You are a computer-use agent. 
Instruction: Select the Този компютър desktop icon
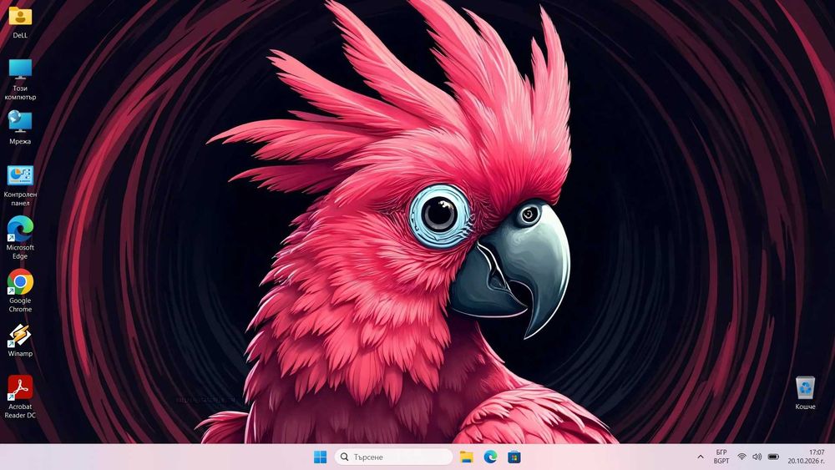tap(20, 79)
